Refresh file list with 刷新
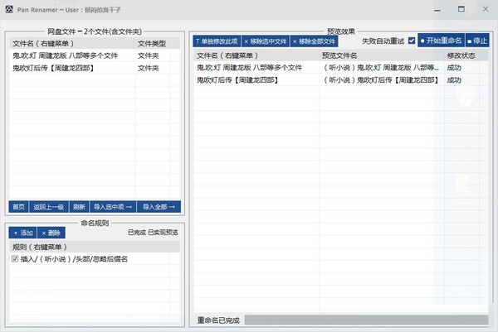 tap(79, 207)
